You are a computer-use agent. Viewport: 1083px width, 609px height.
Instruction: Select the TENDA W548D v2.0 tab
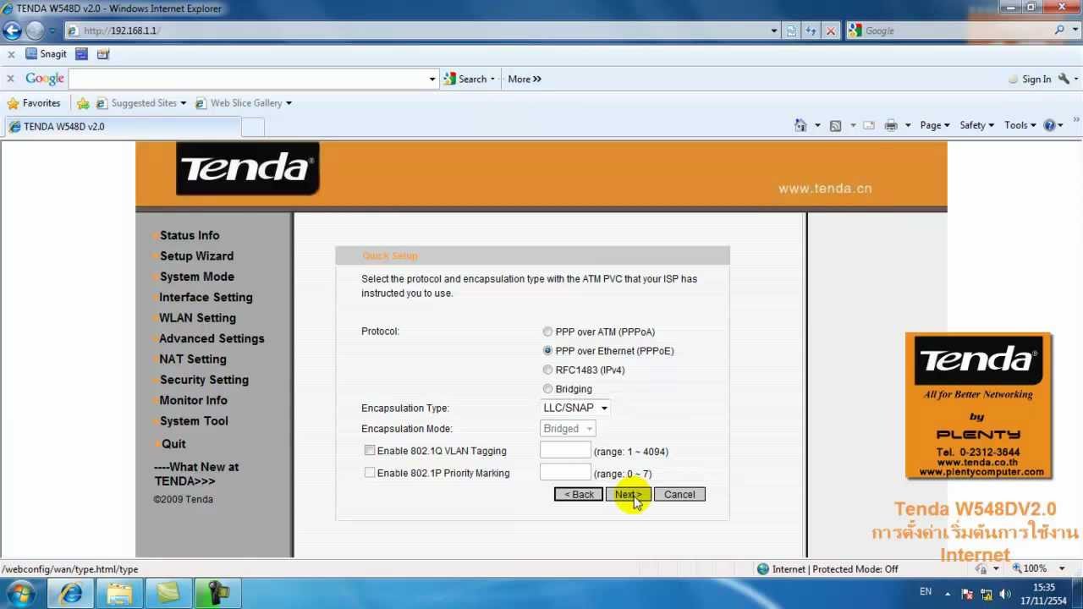point(121,127)
